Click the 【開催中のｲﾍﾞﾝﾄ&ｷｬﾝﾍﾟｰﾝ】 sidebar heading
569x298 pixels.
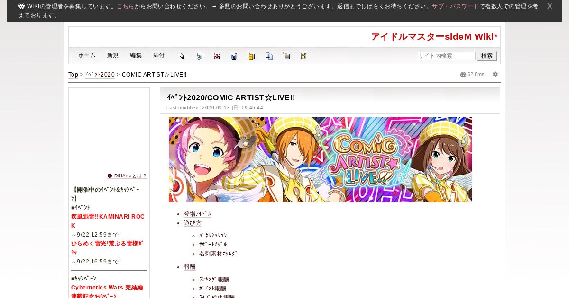click(x=105, y=194)
